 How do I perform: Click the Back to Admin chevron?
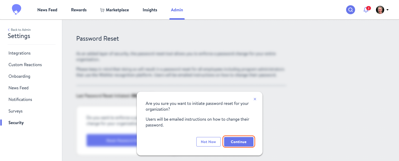click(x=9, y=30)
